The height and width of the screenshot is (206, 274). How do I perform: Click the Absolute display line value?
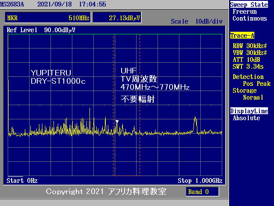(247, 118)
